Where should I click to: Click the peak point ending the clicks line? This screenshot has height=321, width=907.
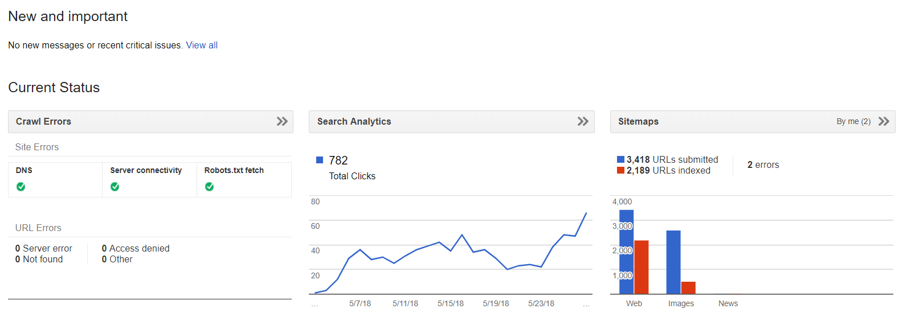[586, 213]
